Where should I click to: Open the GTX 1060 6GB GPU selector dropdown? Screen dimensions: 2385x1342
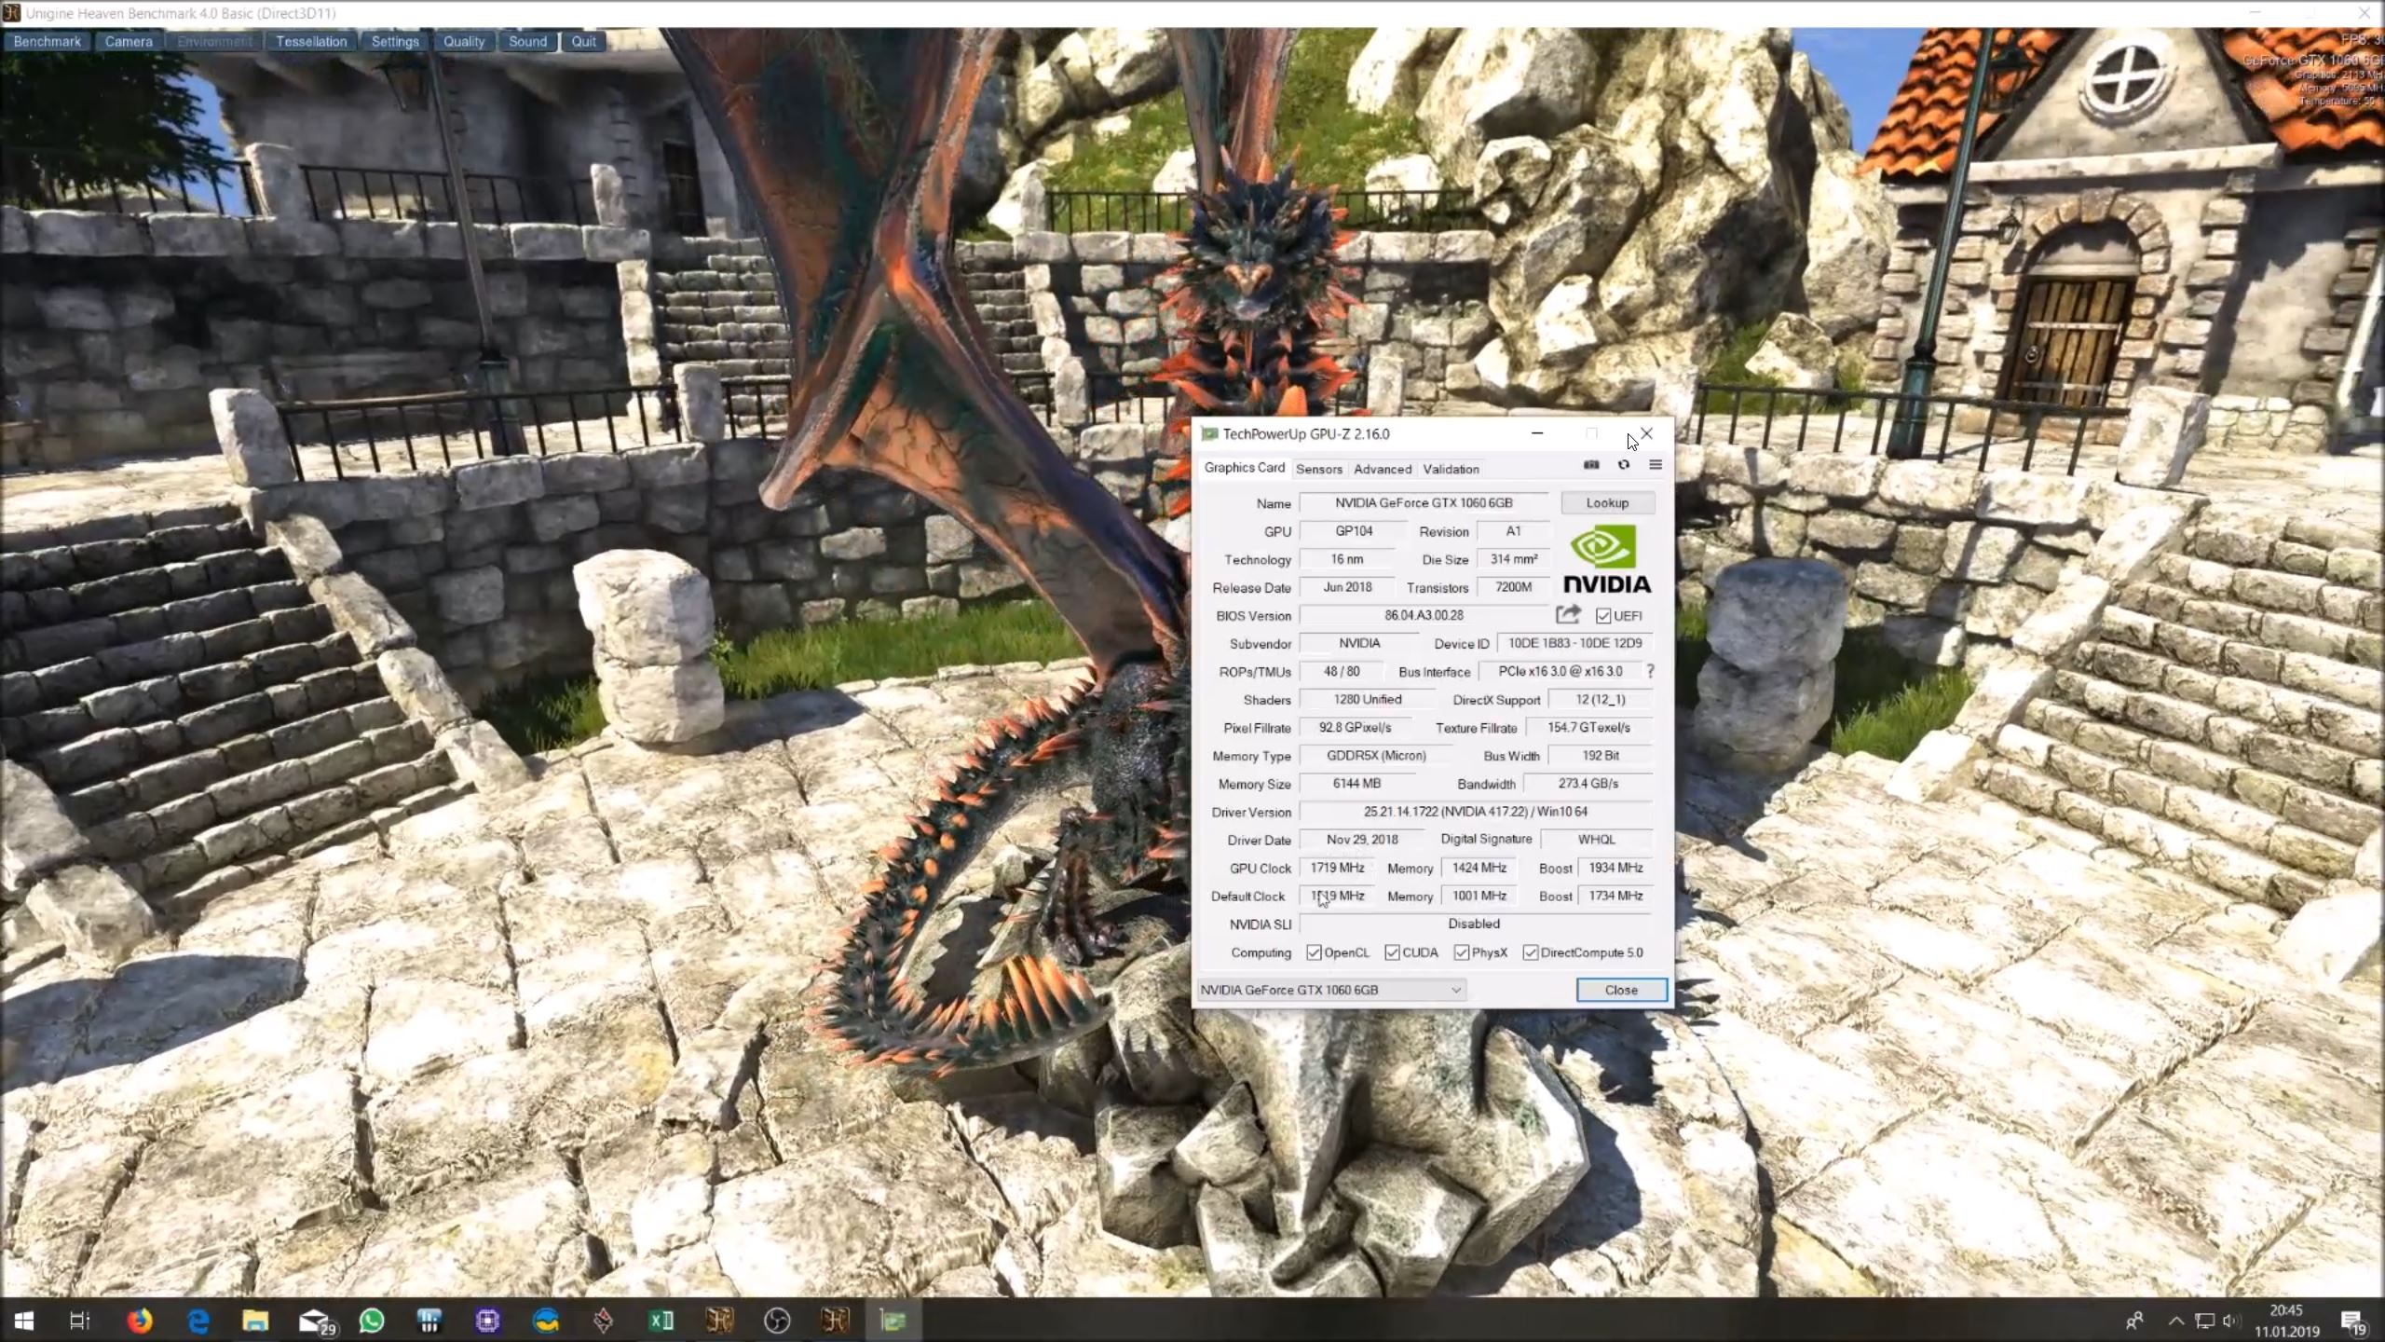1331,990
